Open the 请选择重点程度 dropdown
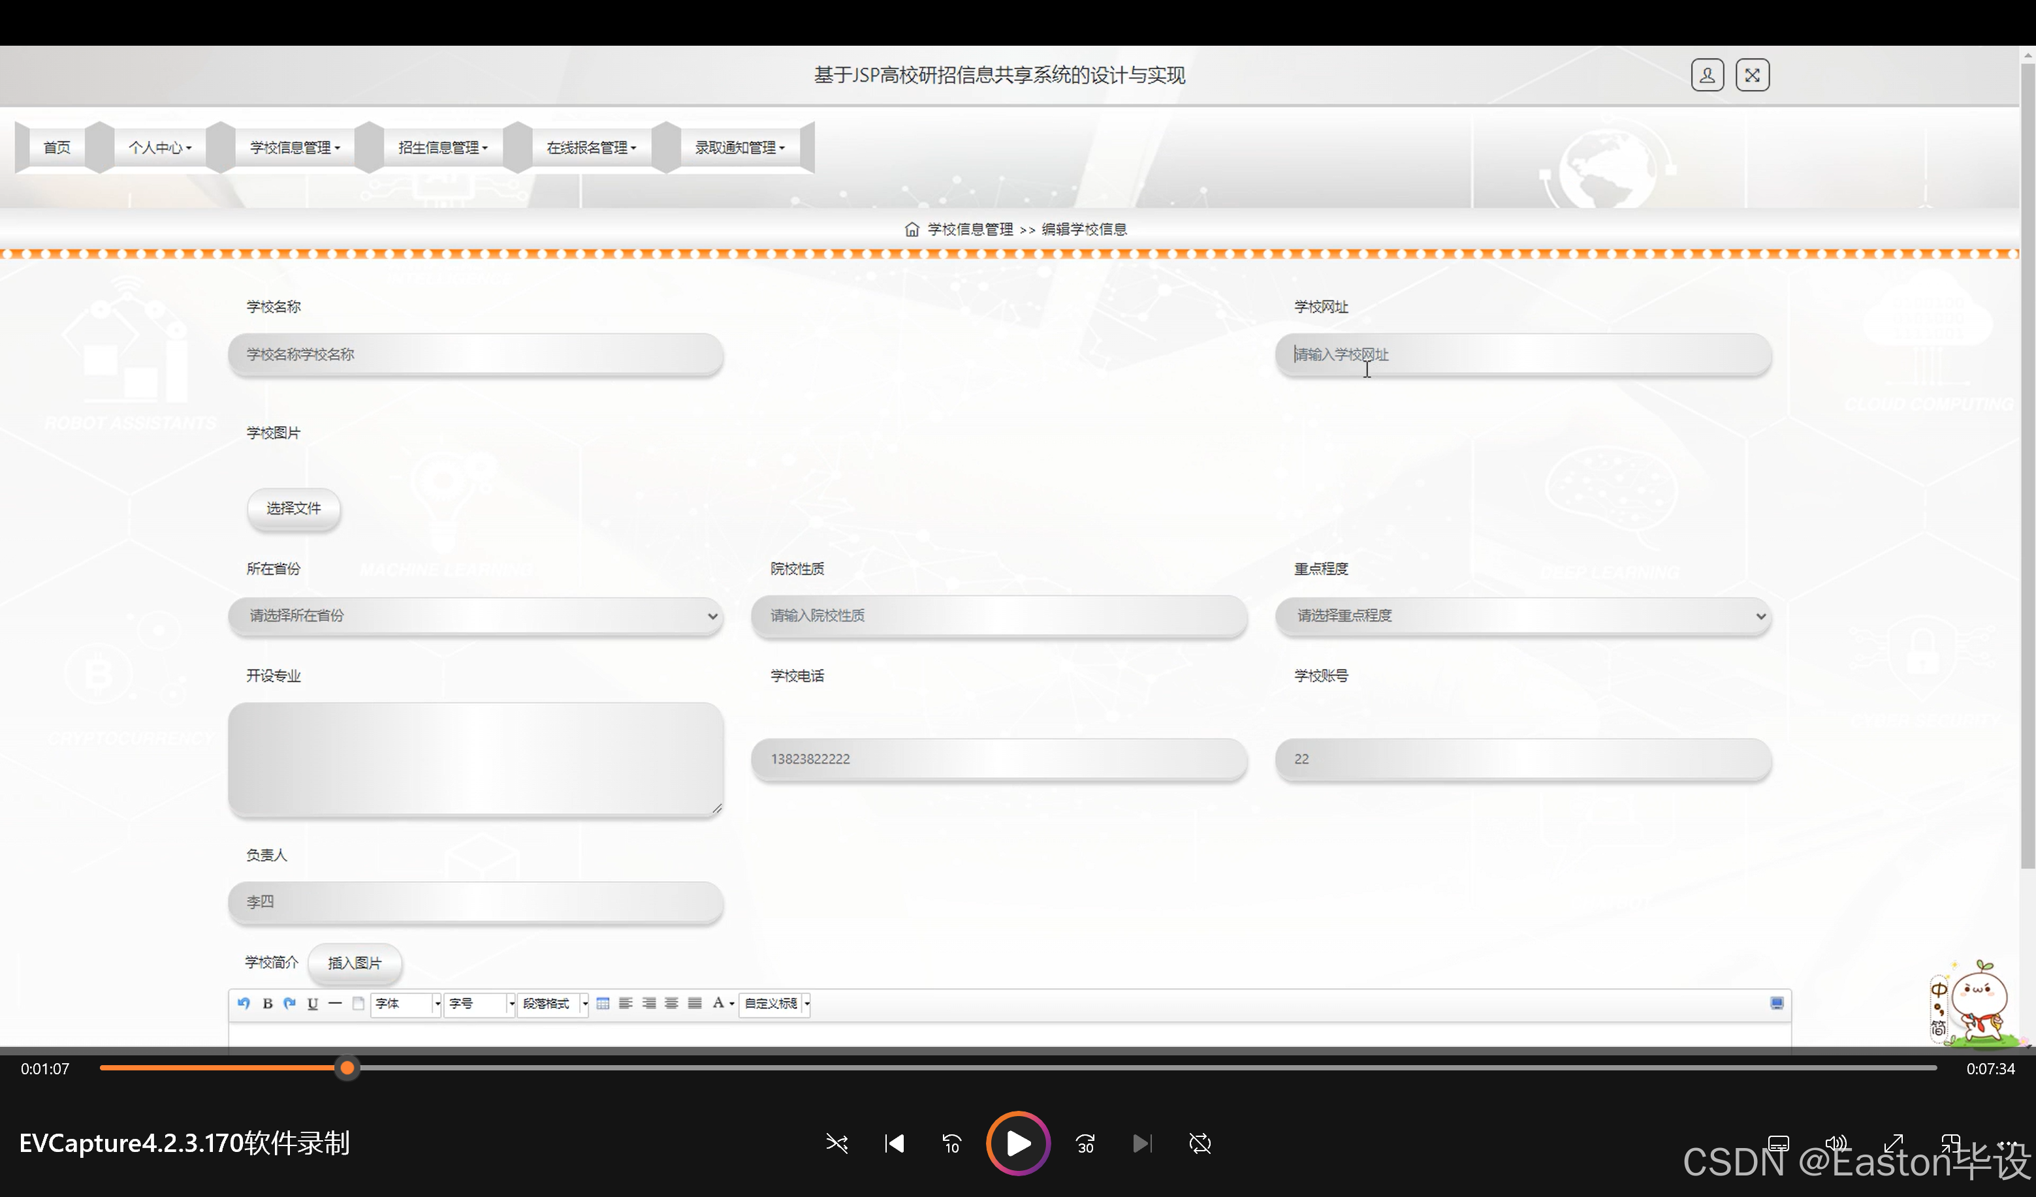This screenshot has width=2036, height=1197. [1523, 615]
